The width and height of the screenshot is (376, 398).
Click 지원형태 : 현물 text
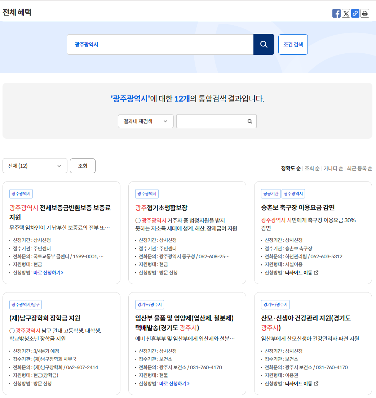[x=153, y=375]
